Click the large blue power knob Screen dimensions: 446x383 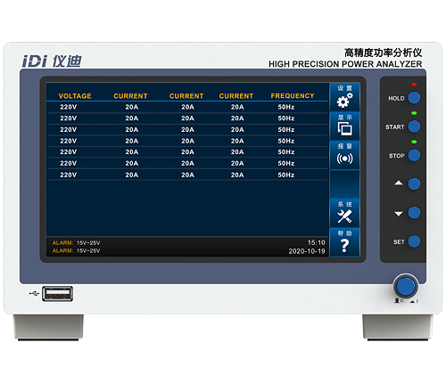click(x=406, y=286)
